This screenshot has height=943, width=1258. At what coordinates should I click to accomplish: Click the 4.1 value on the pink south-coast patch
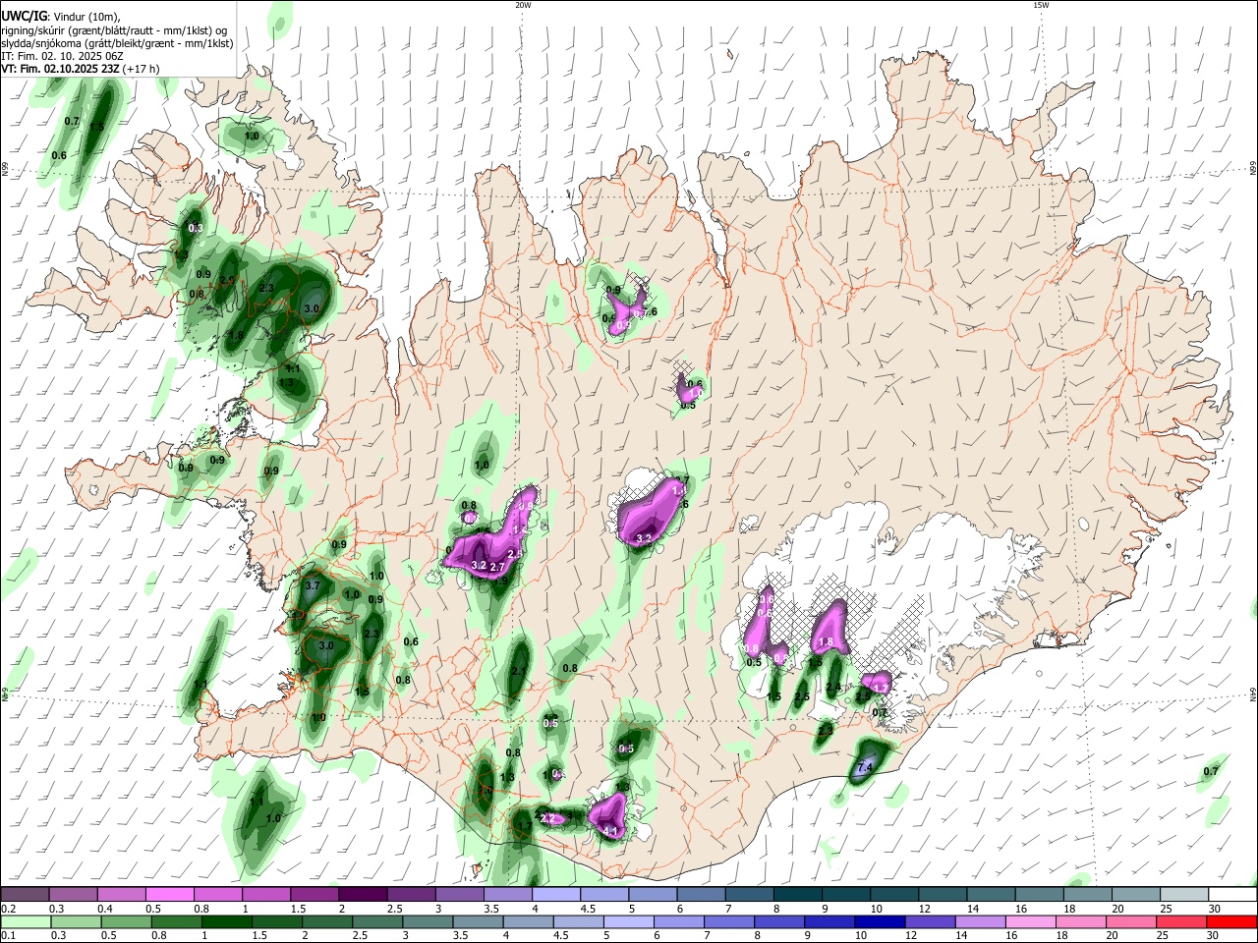click(610, 831)
